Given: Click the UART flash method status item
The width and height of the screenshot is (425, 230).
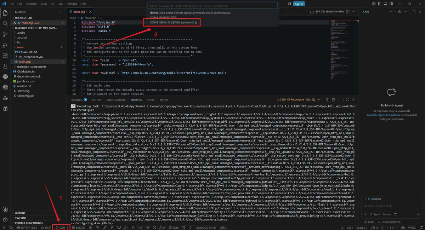Looking at the screenshot, I should point(46,228).
